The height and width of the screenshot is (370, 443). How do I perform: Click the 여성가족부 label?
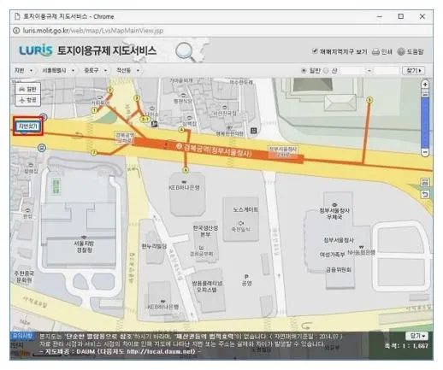coord(332,254)
